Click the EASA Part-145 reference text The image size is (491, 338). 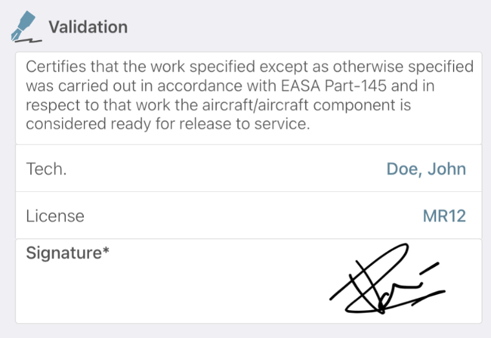(333, 86)
